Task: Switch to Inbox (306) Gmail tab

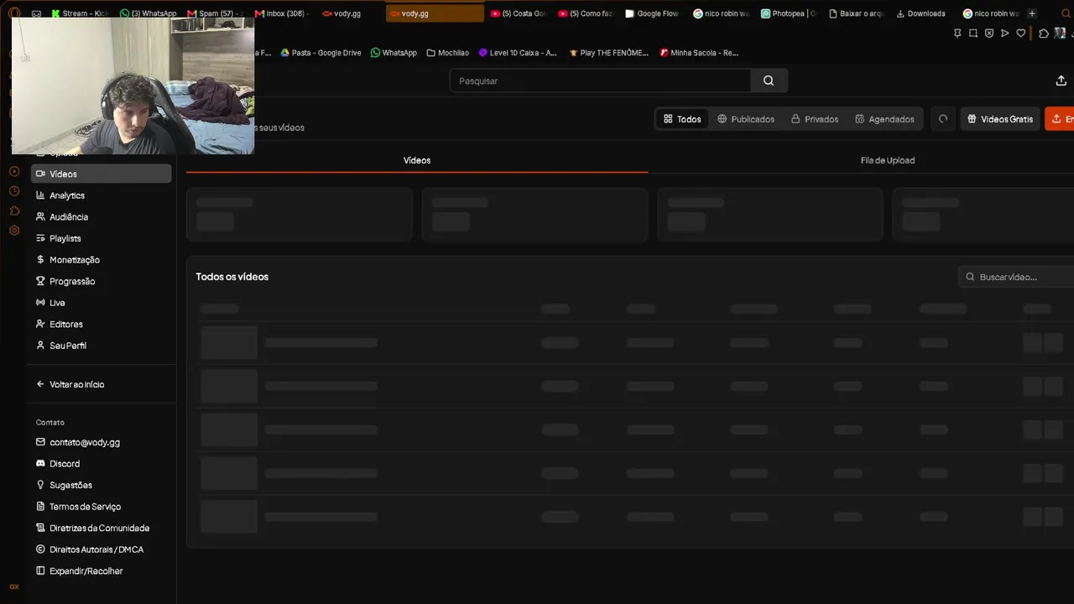Action: (283, 13)
